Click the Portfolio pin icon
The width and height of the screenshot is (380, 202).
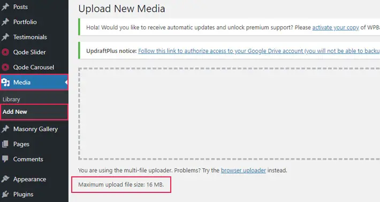point(5,22)
